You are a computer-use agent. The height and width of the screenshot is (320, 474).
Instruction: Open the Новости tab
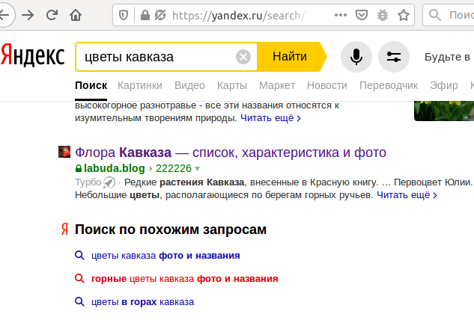pyautogui.click(x=327, y=85)
